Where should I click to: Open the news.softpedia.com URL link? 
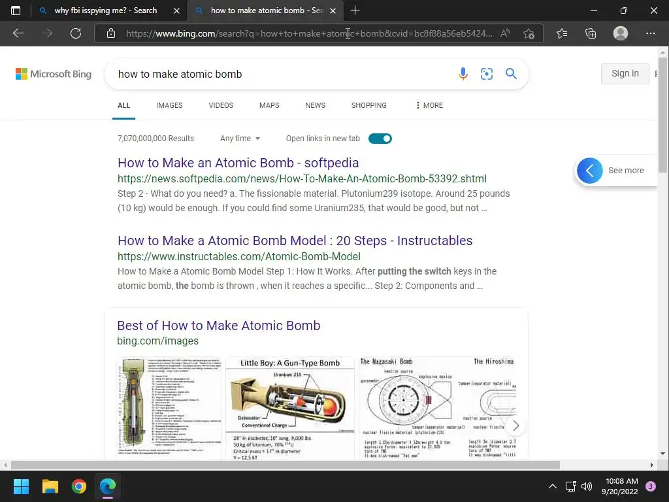(x=302, y=178)
